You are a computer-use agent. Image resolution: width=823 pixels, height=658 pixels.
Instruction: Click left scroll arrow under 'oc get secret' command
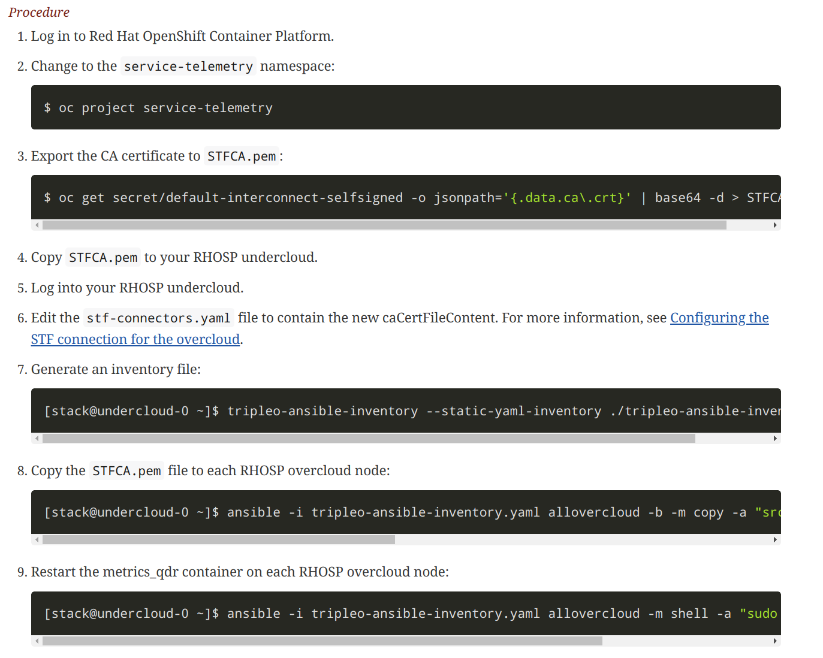click(37, 225)
